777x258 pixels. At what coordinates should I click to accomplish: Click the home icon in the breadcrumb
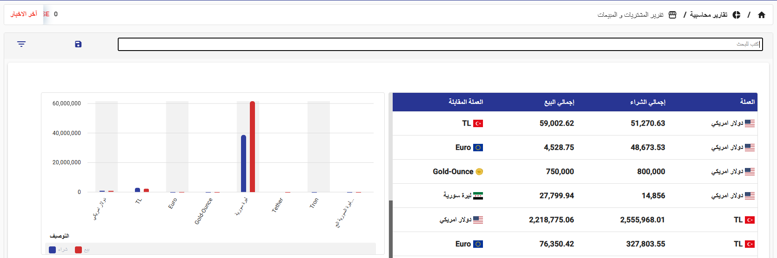(762, 15)
